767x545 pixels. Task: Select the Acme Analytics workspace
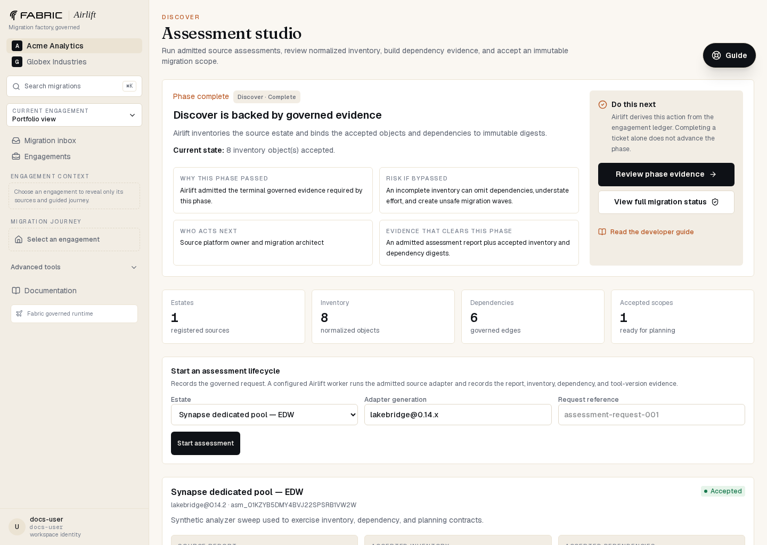point(74,46)
